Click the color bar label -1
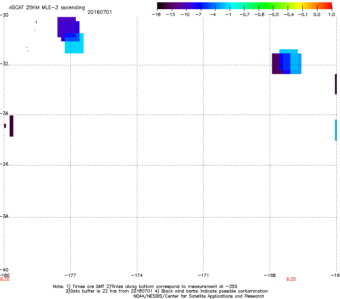Screen dimensions: 340x299 (x=228, y=15)
